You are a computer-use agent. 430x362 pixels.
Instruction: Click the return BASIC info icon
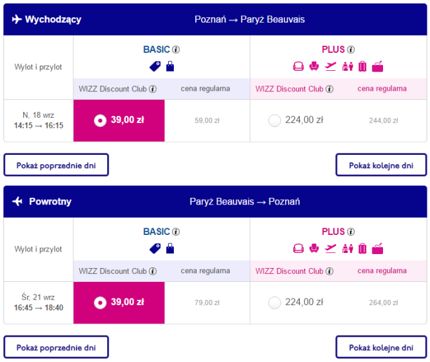coord(176,232)
